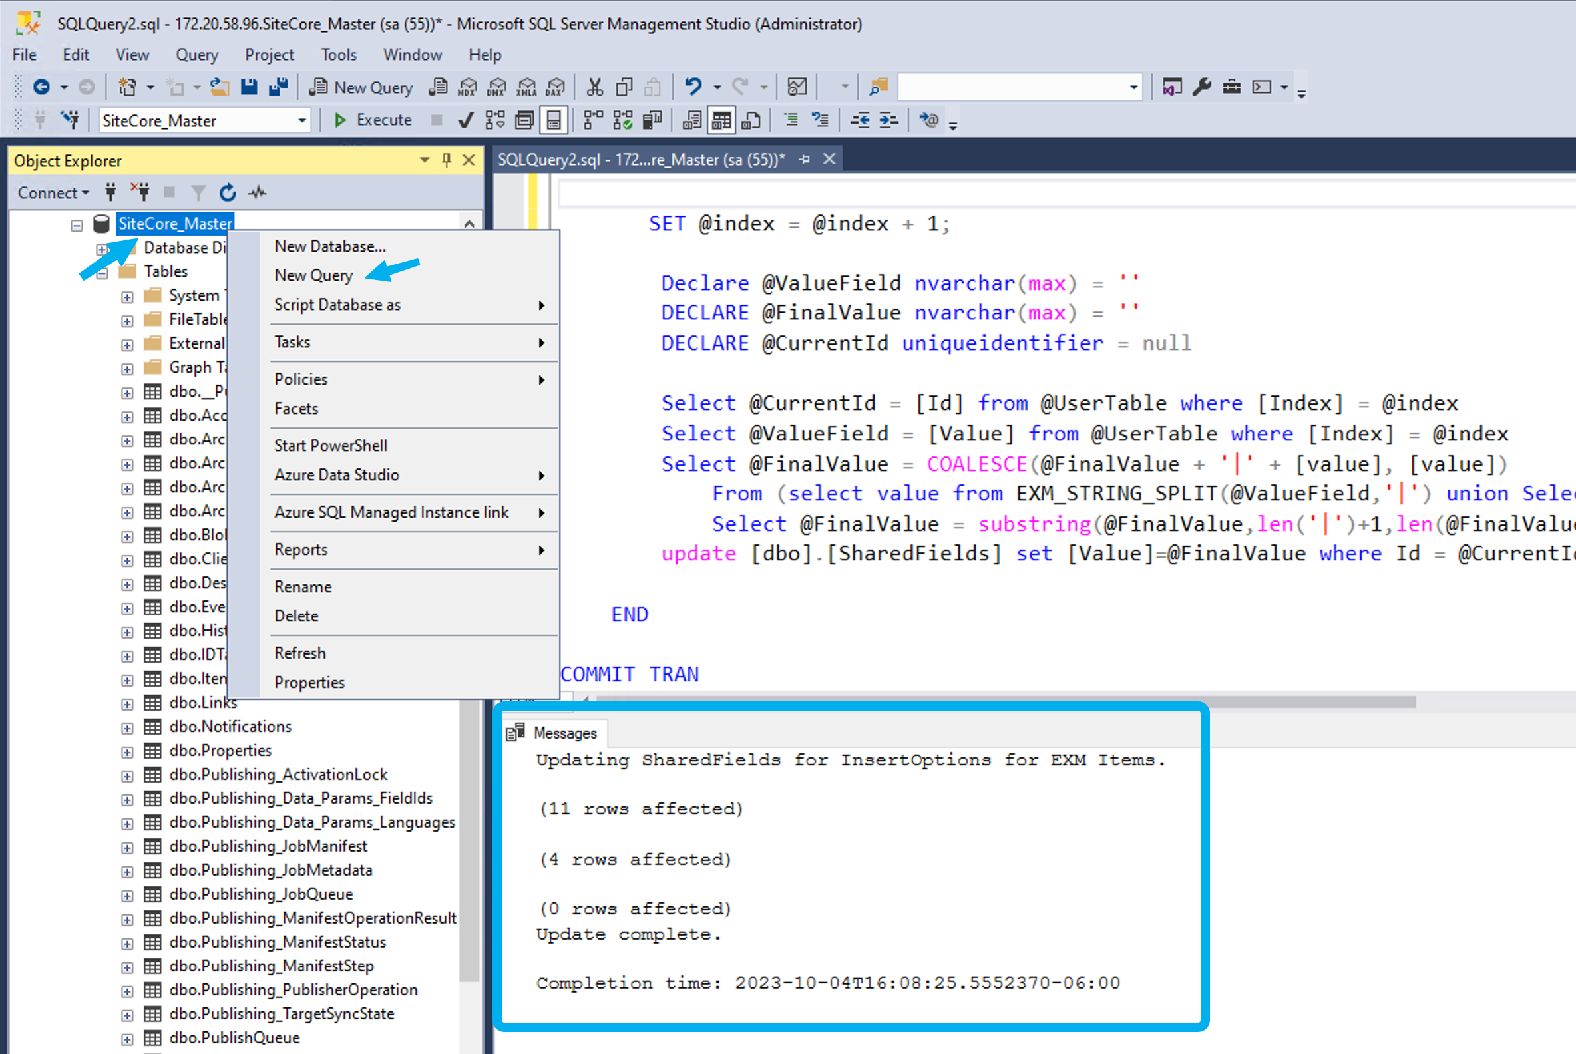Viewport: 1576px width, 1054px height.
Task: Select dbo.Publishing_ManifestStatus table in the tree
Action: (278, 942)
